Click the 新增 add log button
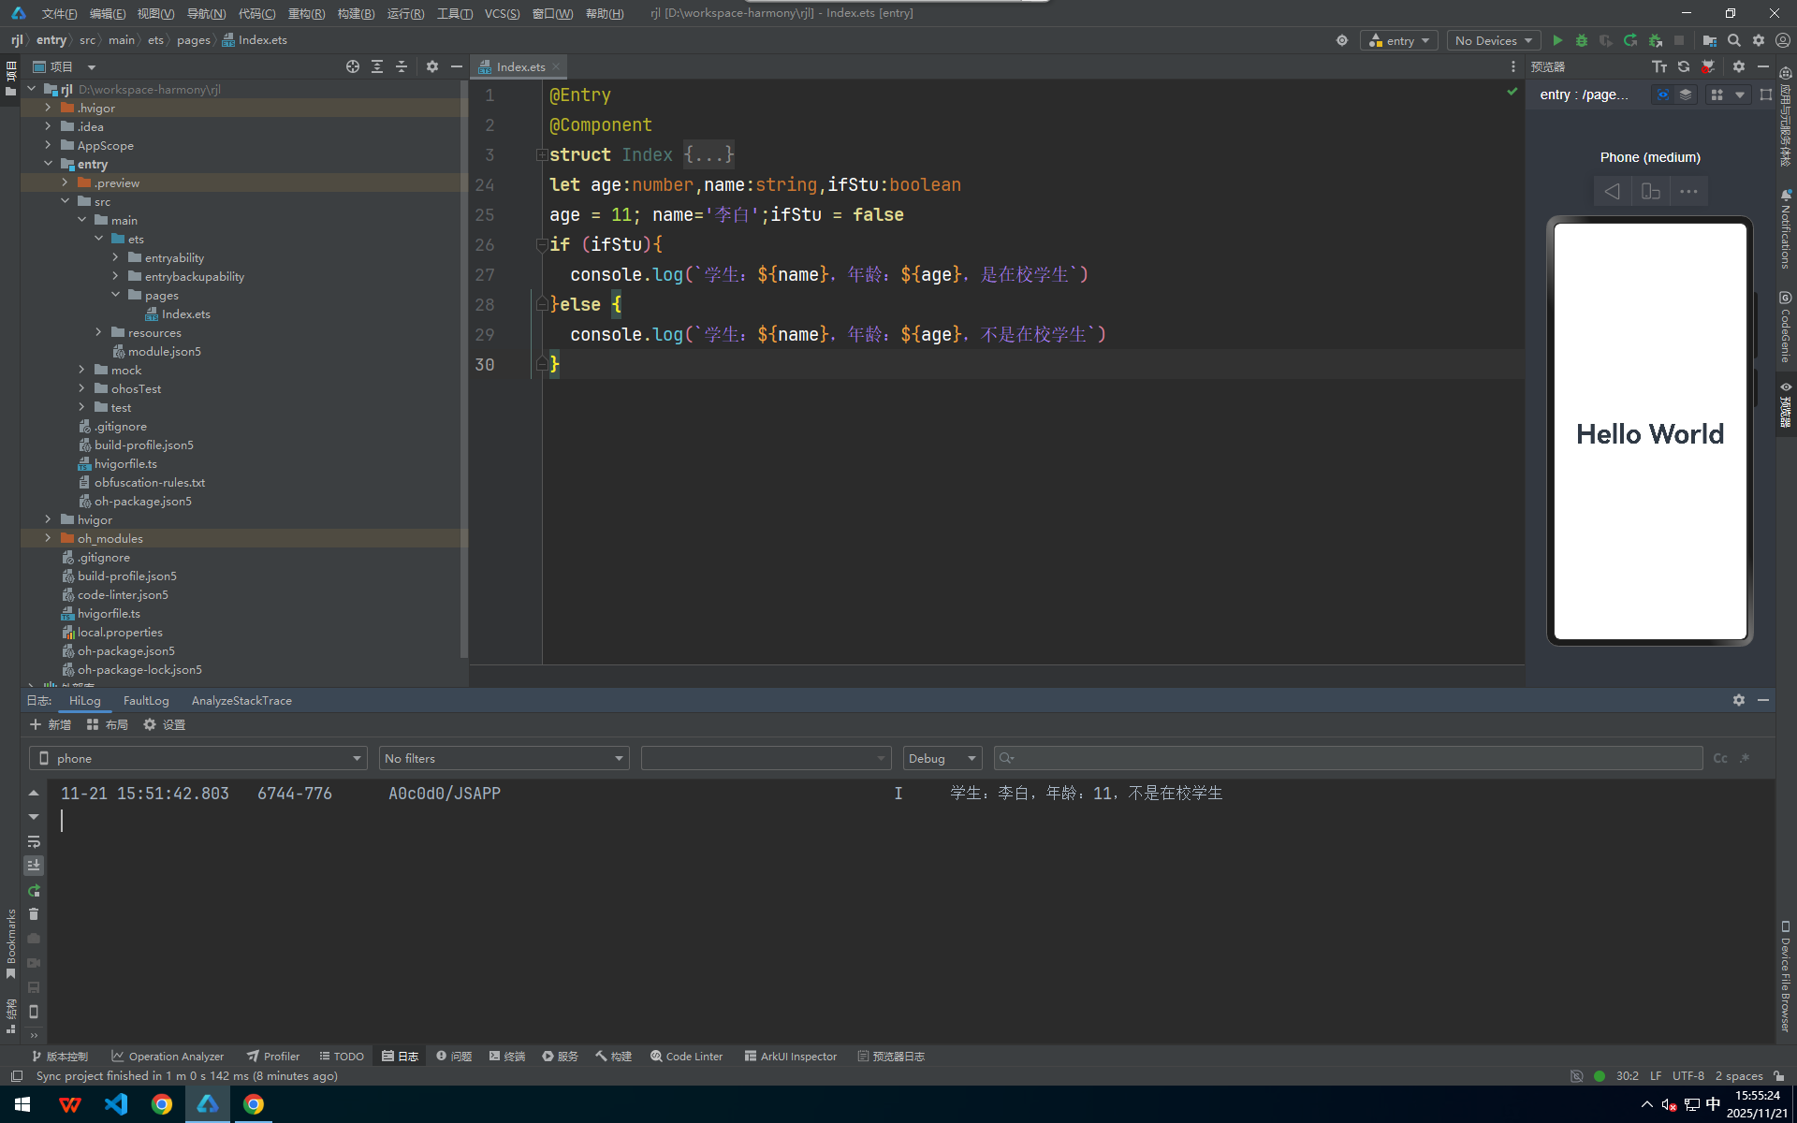The height and width of the screenshot is (1123, 1797). click(x=51, y=724)
